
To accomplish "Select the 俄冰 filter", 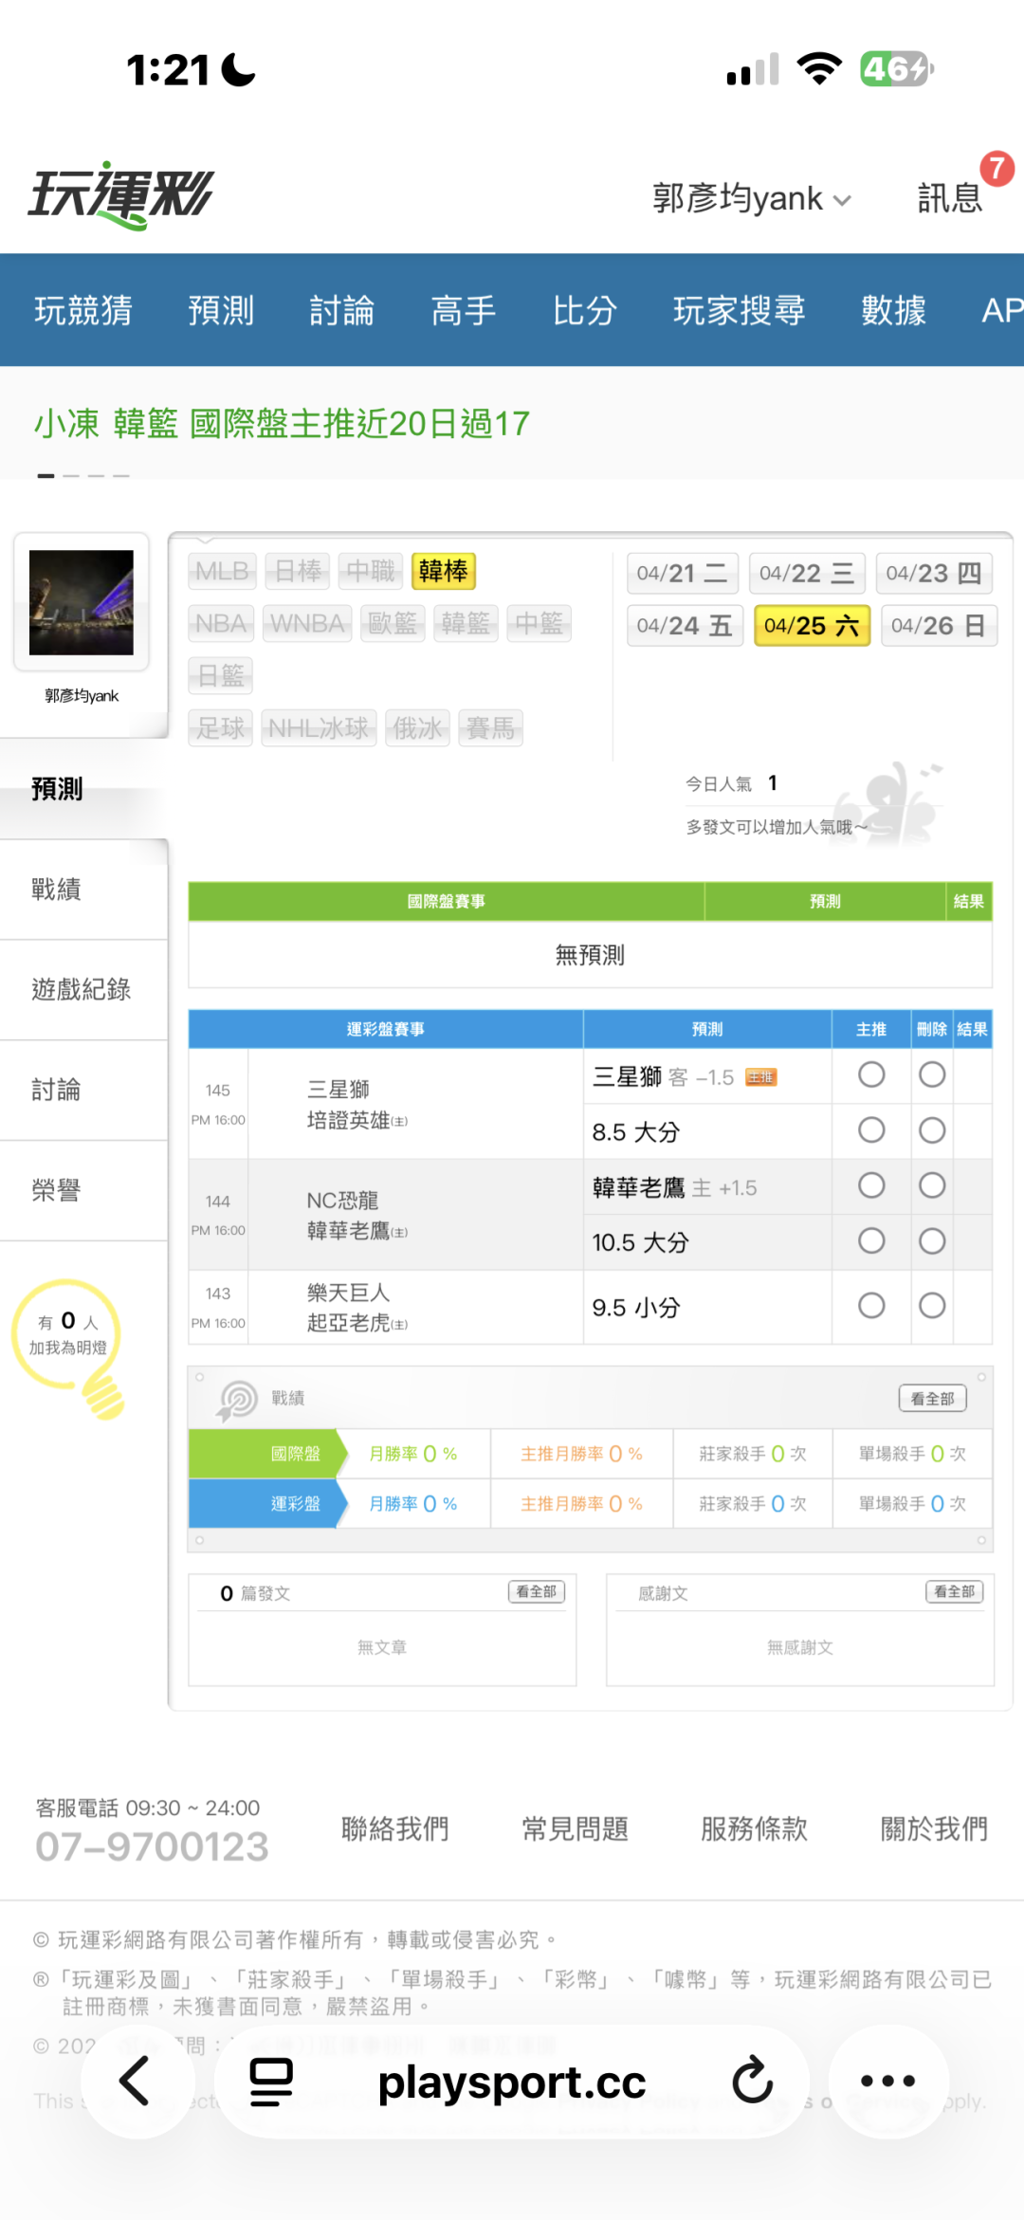I will pos(417,728).
